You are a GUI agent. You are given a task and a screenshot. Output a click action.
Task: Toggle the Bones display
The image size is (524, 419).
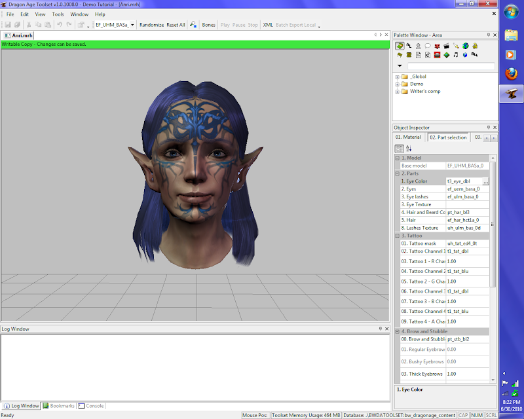pos(208,25)
